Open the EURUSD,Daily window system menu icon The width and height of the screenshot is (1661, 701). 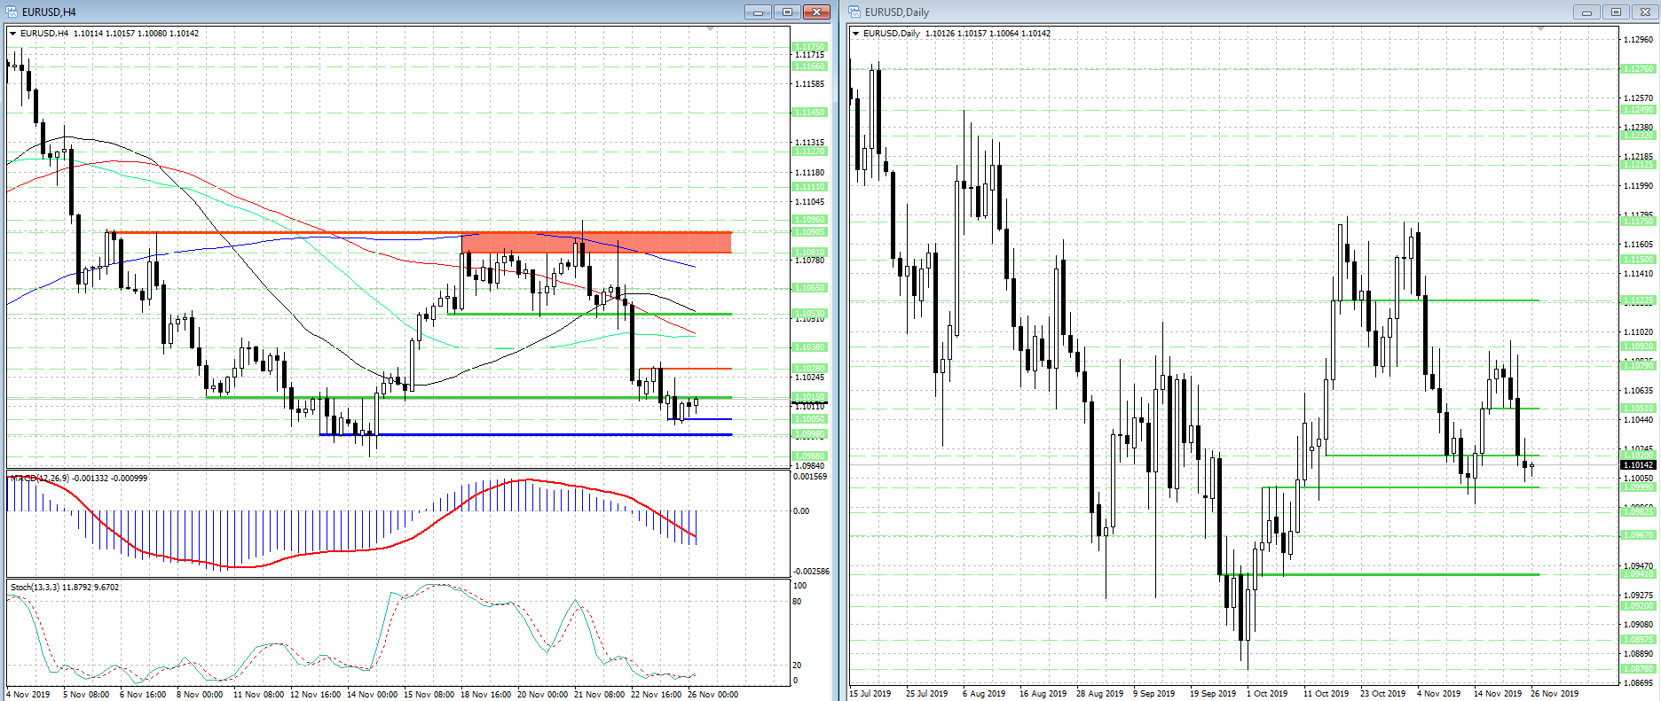point(855,12)
